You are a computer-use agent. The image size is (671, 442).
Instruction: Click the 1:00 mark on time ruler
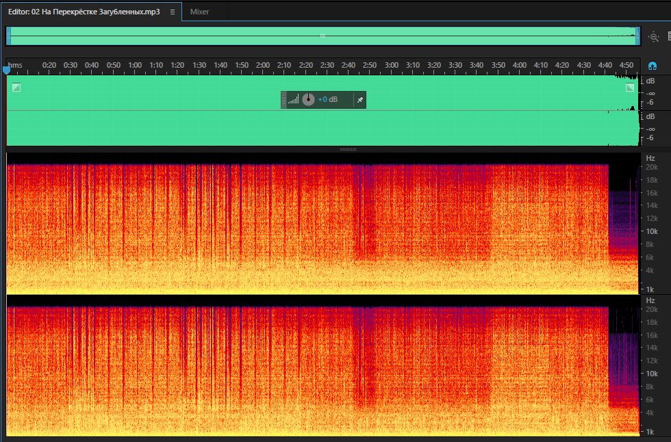135,65
